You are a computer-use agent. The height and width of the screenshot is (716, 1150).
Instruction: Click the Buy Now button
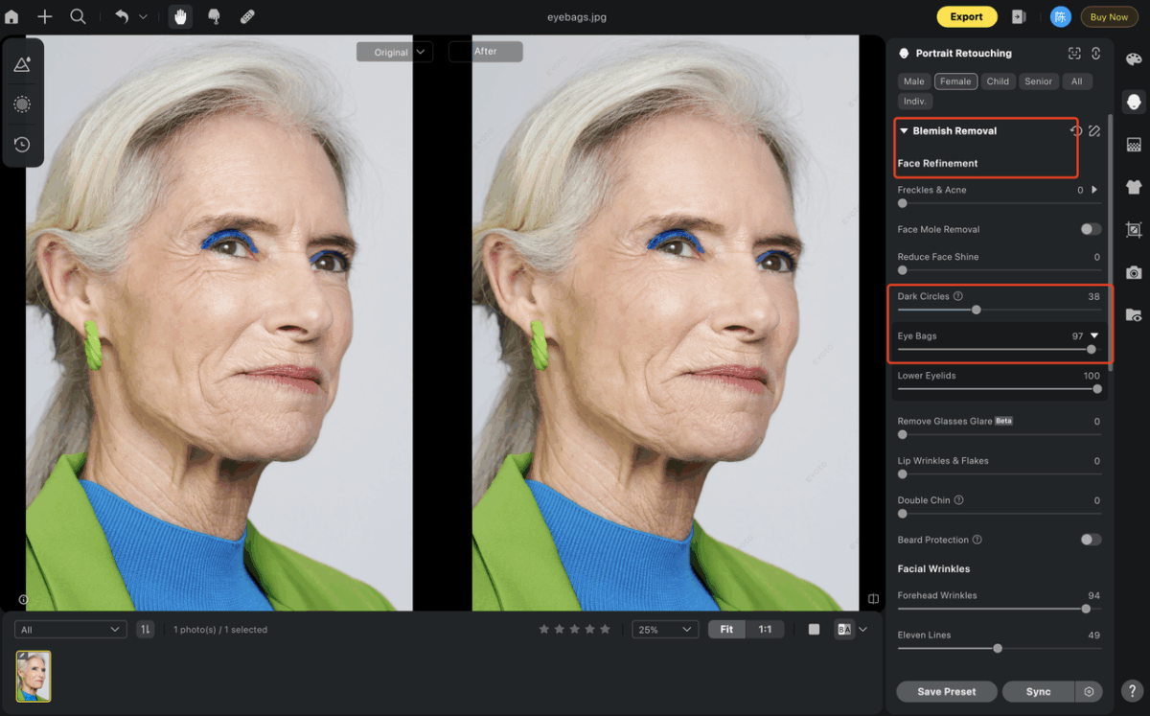point(1109,17)
